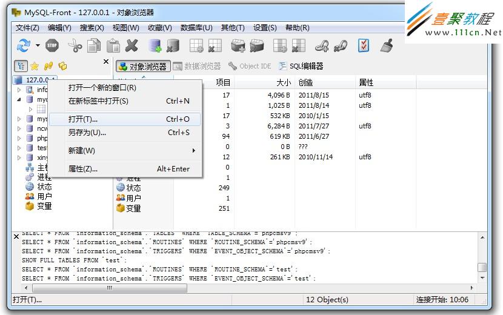Expand the table node under myc
The height and width of the screenshot is (315, 503).
pos(30,110)
